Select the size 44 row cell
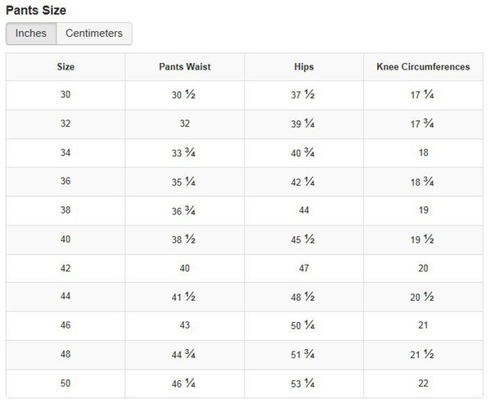491x408 pixels. 65,297
